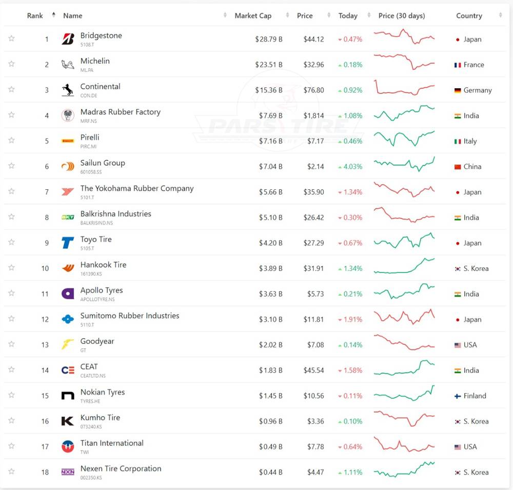Click the Yokohama Rubber Company logo
The height and width of the screenshot is (490, 513).
68,192
